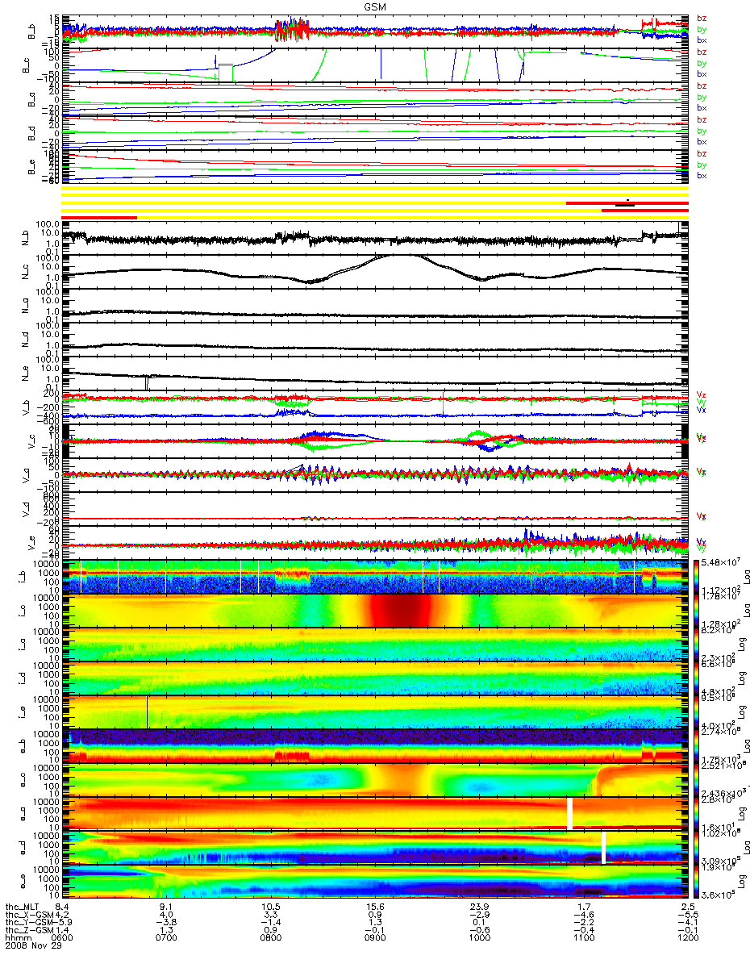Screen dimensions: 750x968
Task: Click the black vertical gap in i_e spectrogram
Action: tap(147, 711)
